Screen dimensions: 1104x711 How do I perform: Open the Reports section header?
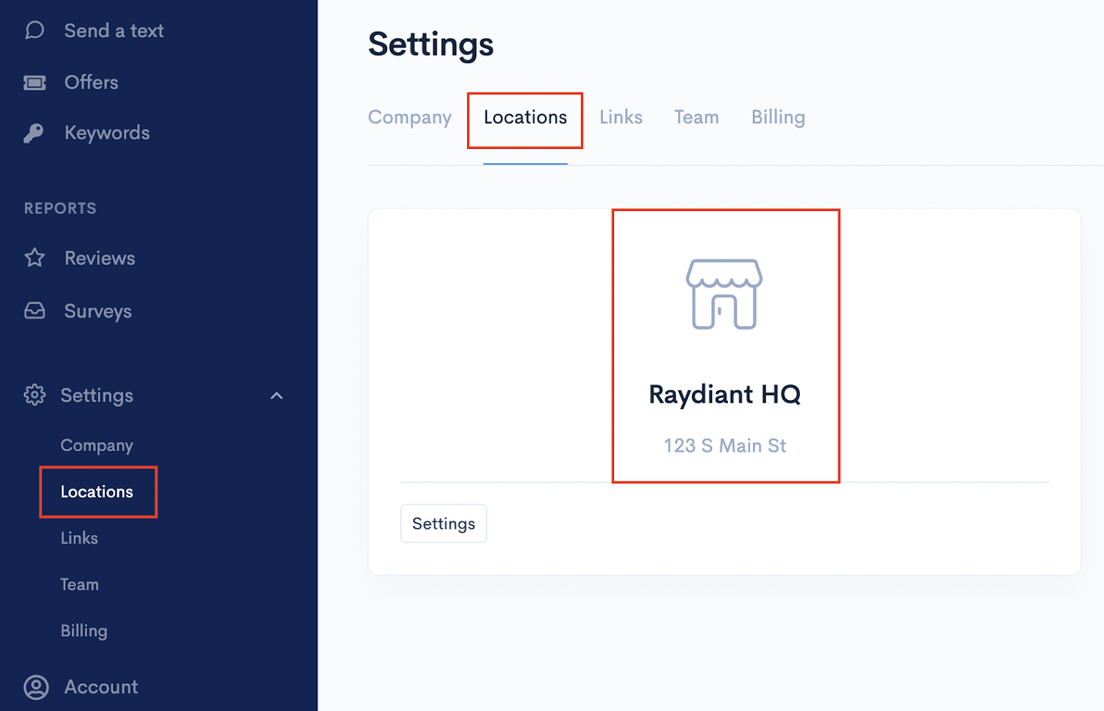click(x=59, y=208)
